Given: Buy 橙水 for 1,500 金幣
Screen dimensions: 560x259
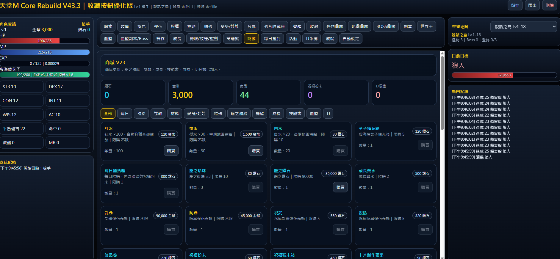Looking at the screenshot, I should (x=256, y=151).
